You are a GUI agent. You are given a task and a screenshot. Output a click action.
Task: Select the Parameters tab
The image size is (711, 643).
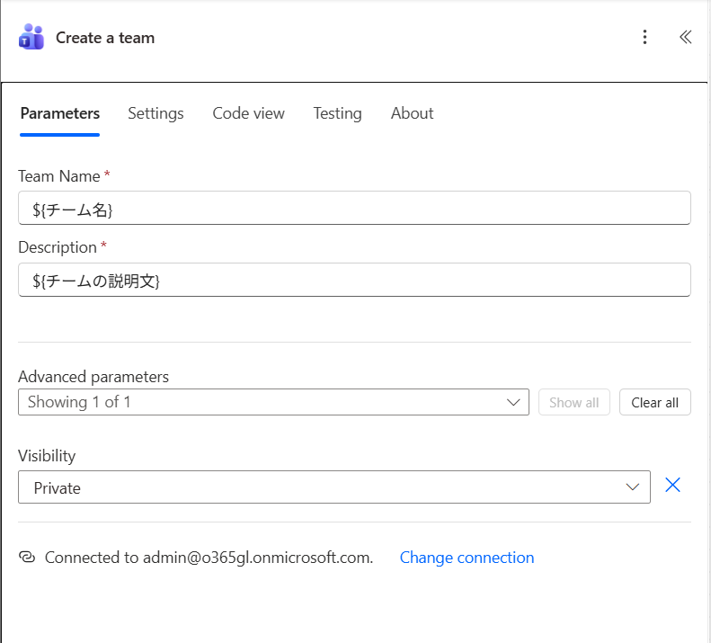click(59, 113)
